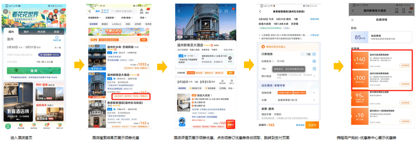Viewport: 418px width, 142px height.
Task: Open the 温州外水良·艺境民宿 listing photo
Action: click(97, 58)
